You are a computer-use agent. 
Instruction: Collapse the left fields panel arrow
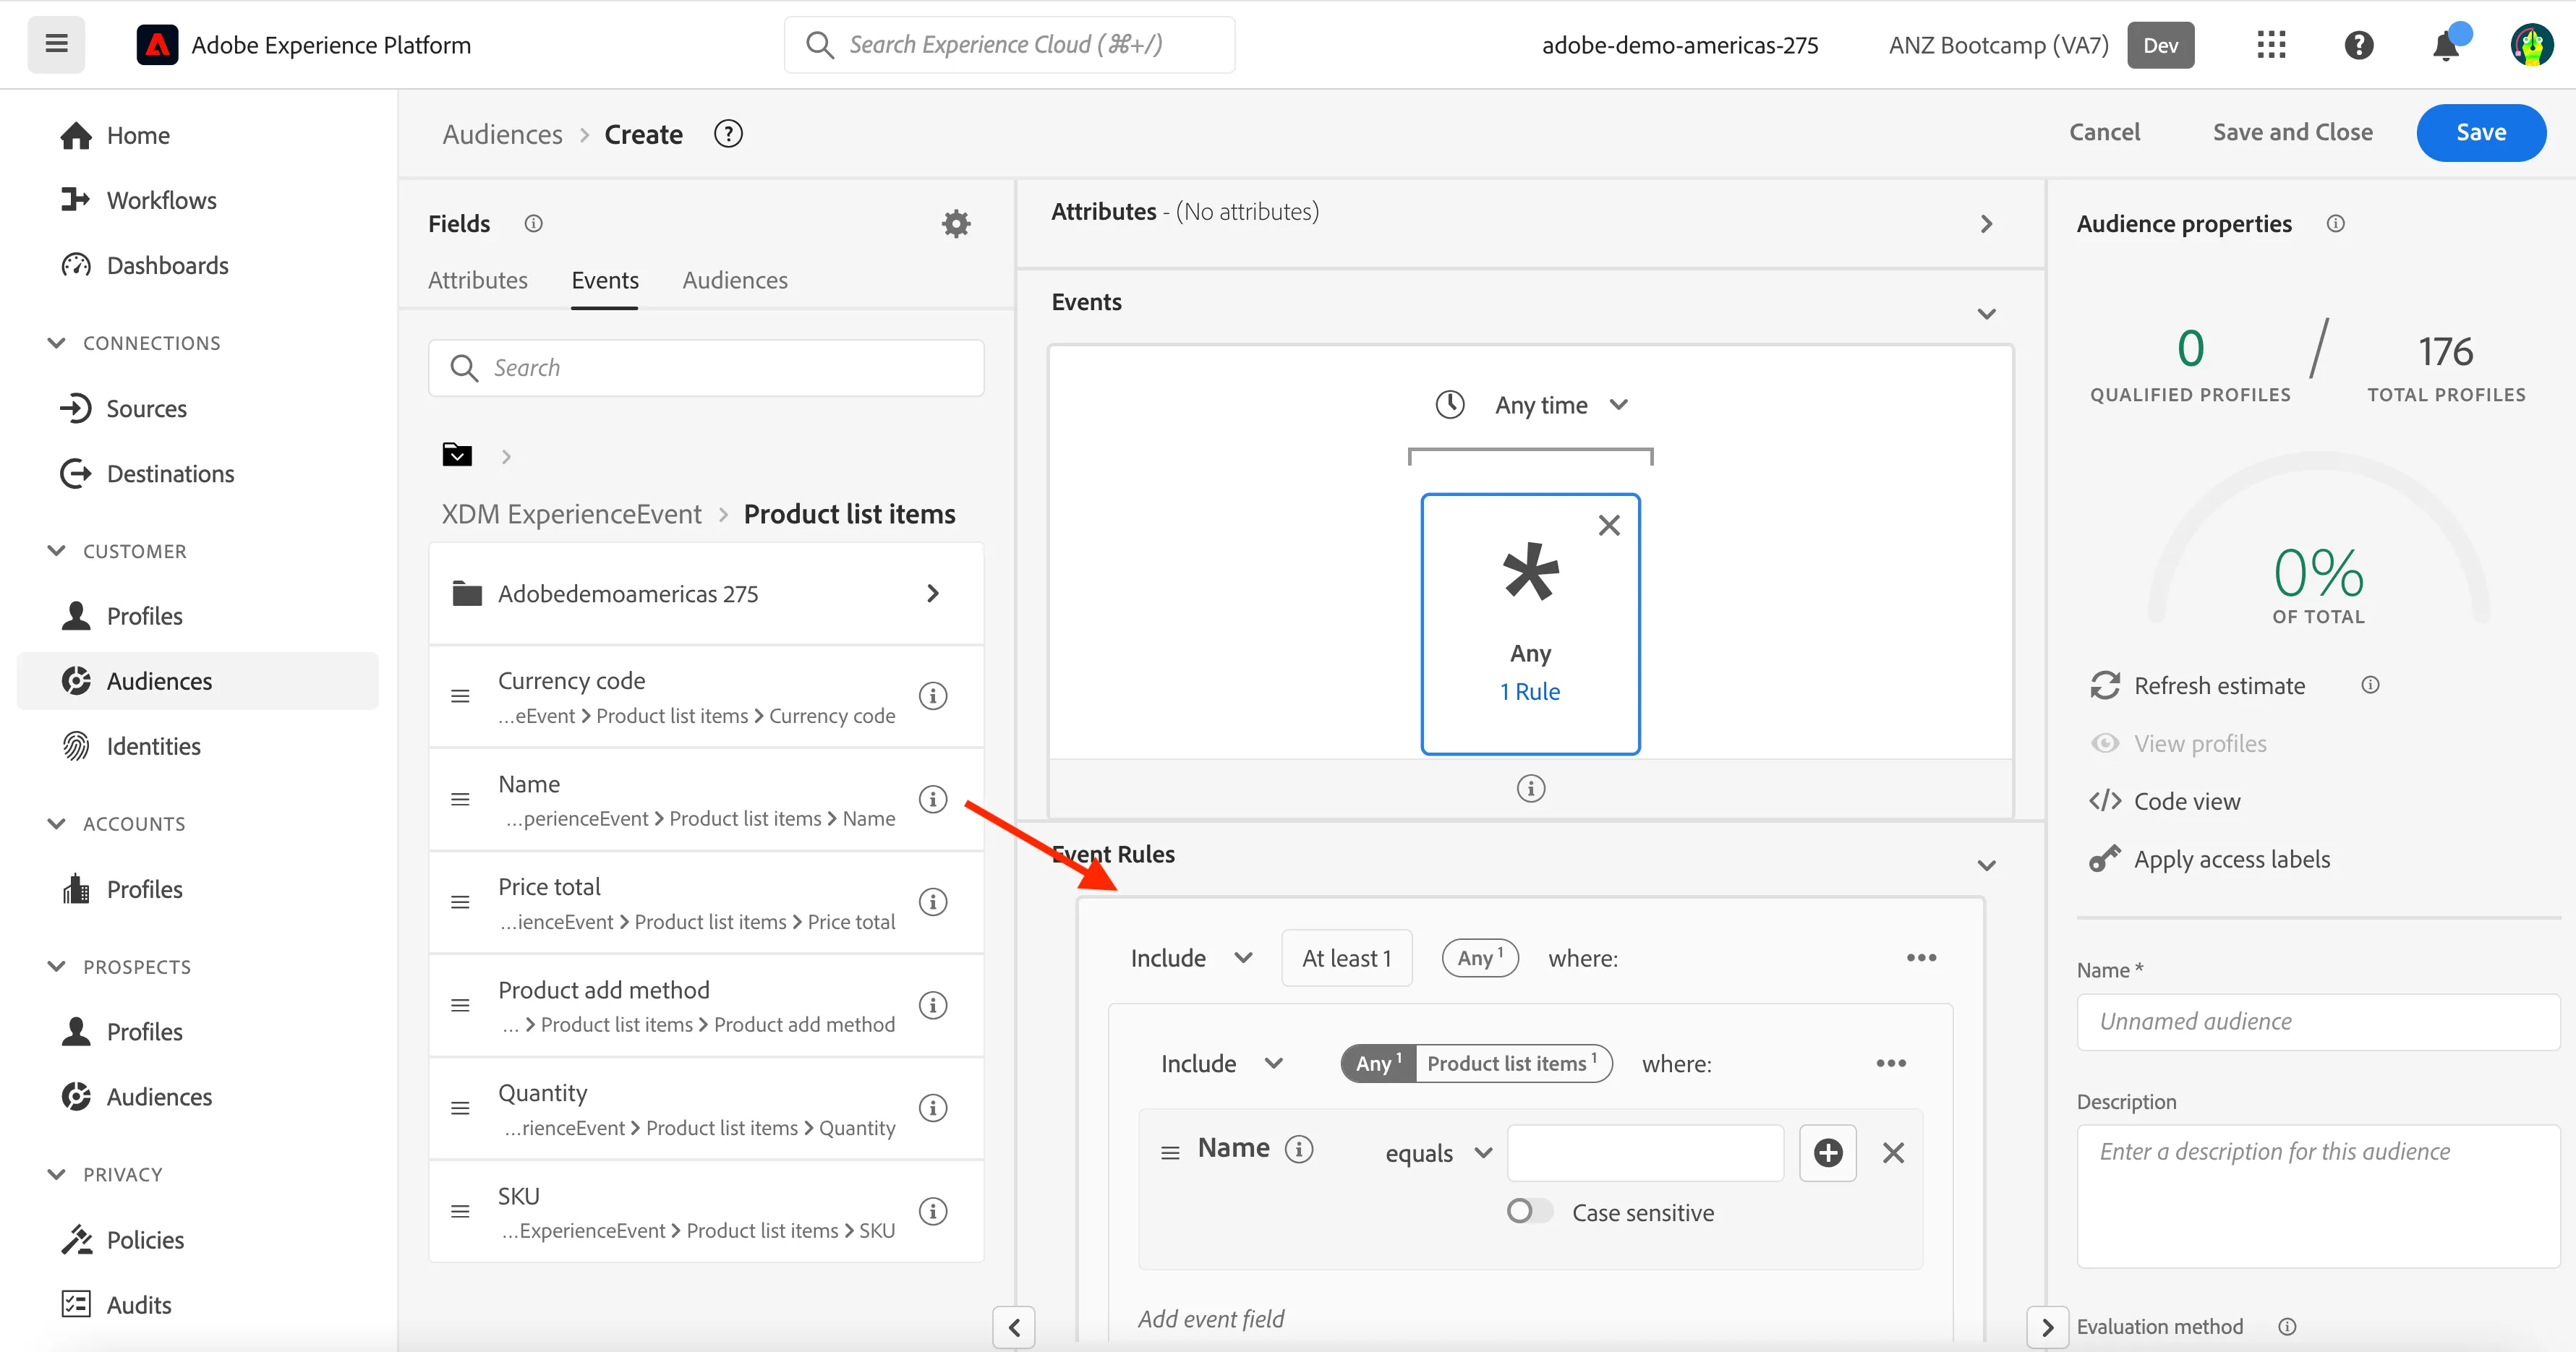click(1013, 1327)
